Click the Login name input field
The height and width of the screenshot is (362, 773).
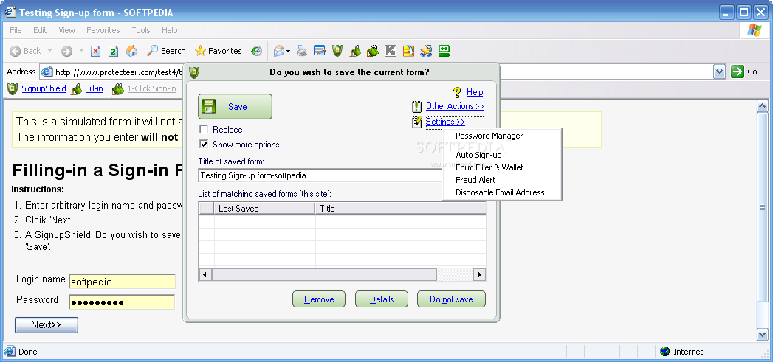(122, 282)
